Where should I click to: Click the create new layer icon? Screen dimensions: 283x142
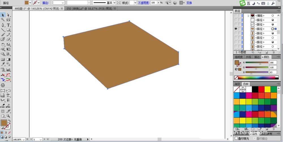[266, 52]
